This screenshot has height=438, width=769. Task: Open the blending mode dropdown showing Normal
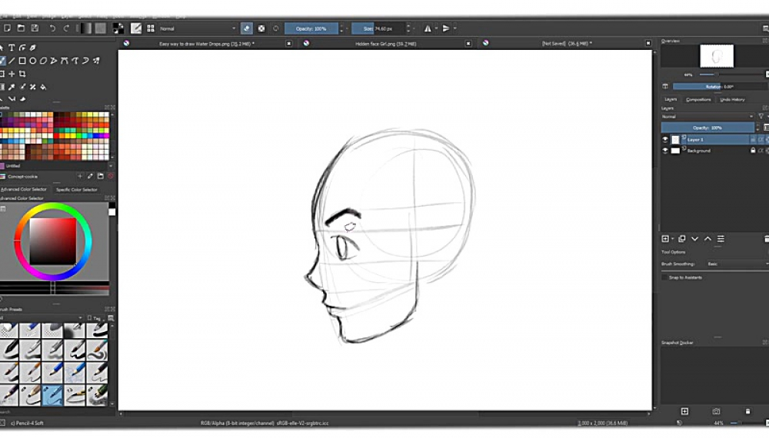(x=192, y=28)
